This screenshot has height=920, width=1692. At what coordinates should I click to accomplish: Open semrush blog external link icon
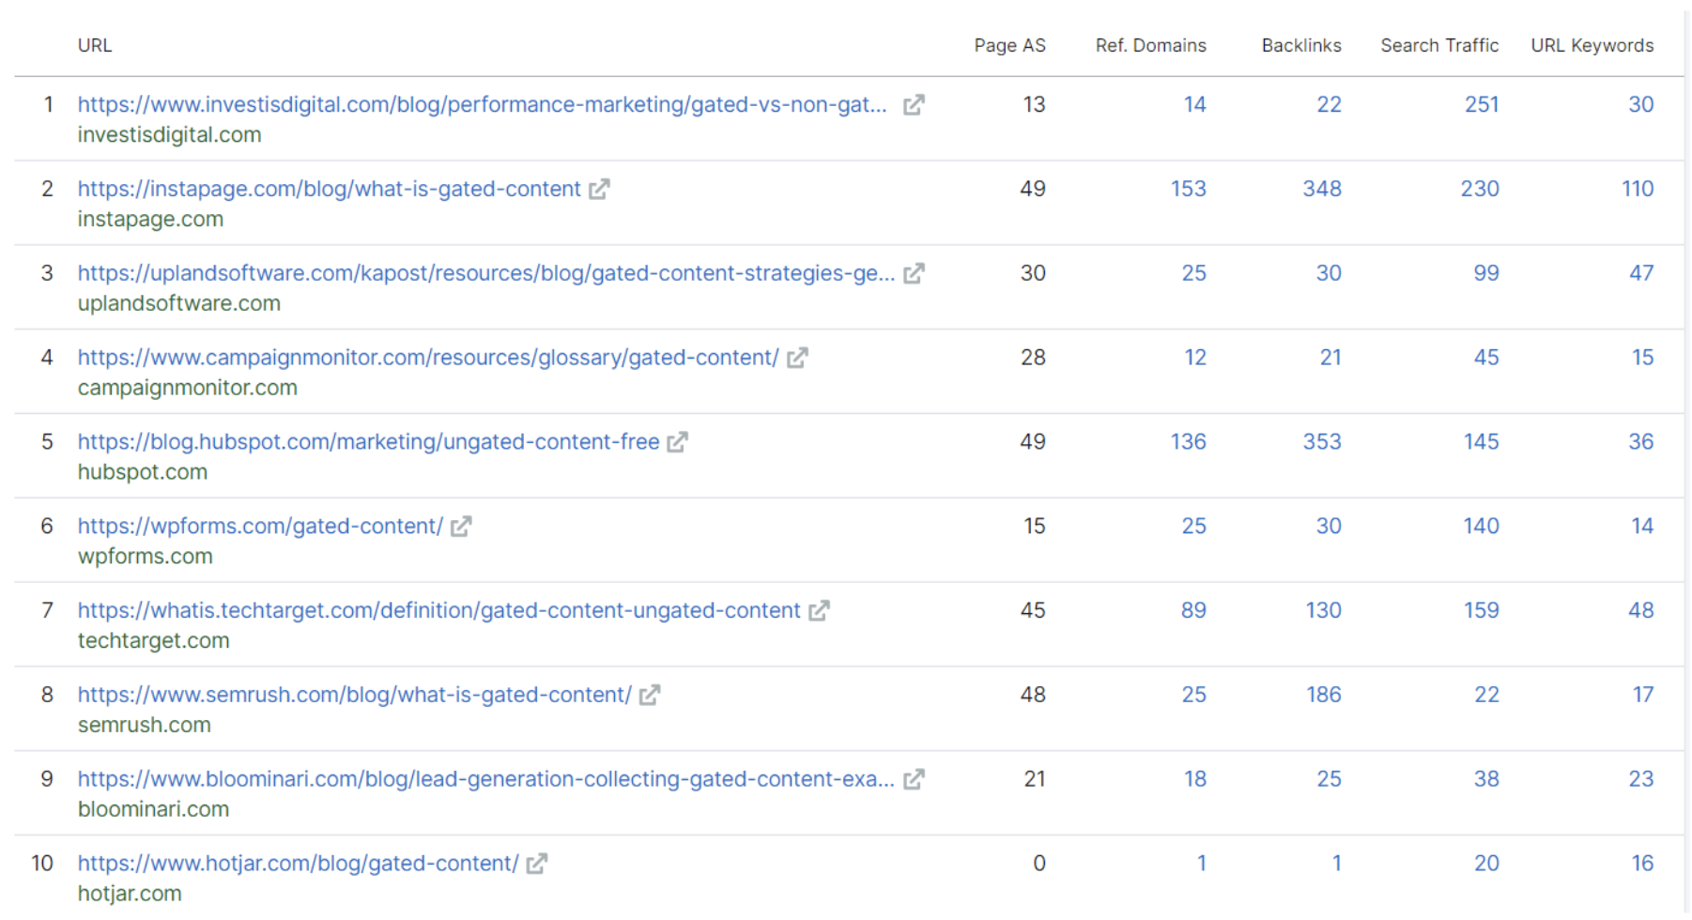649,696
